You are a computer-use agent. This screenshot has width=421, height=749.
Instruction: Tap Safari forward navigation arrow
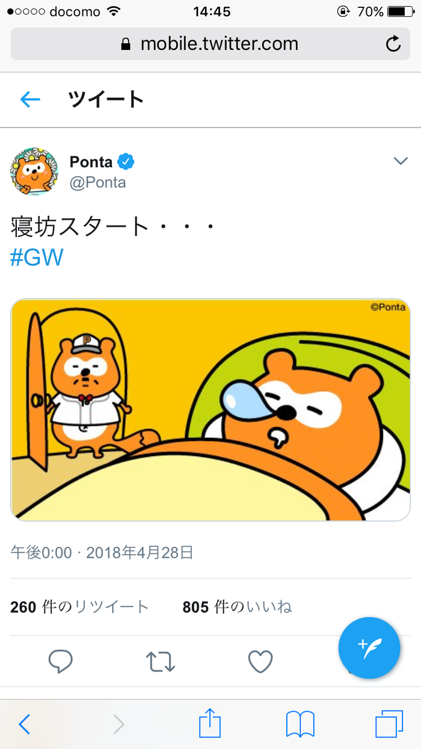tap(118, 724)
